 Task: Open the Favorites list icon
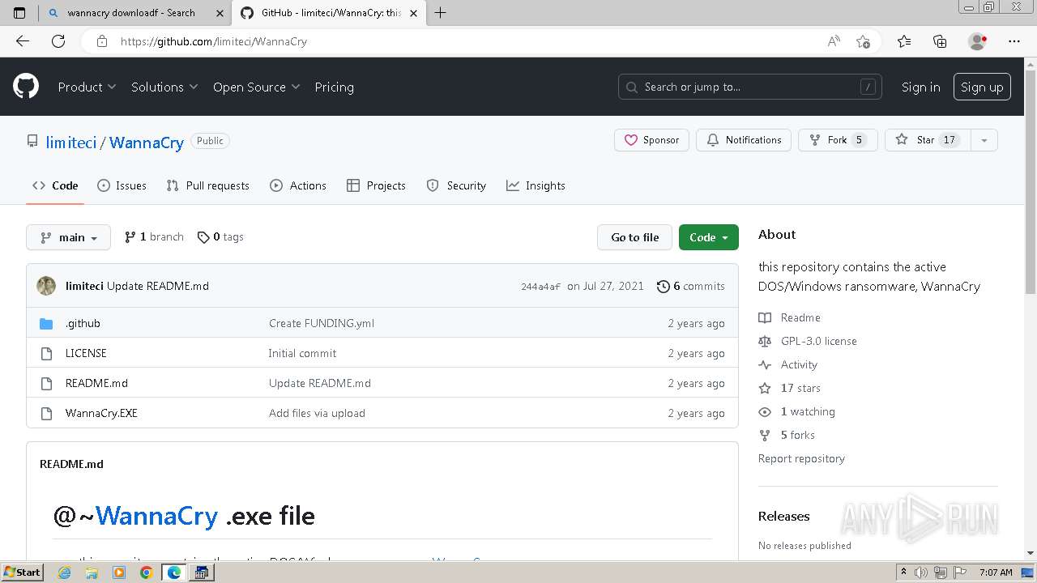[904, 41]
